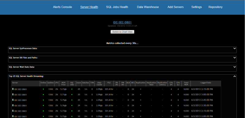Viewport: 245px width, 118px height.
Task: Click the 5.75gb MEM Free value
Action: 63,100
